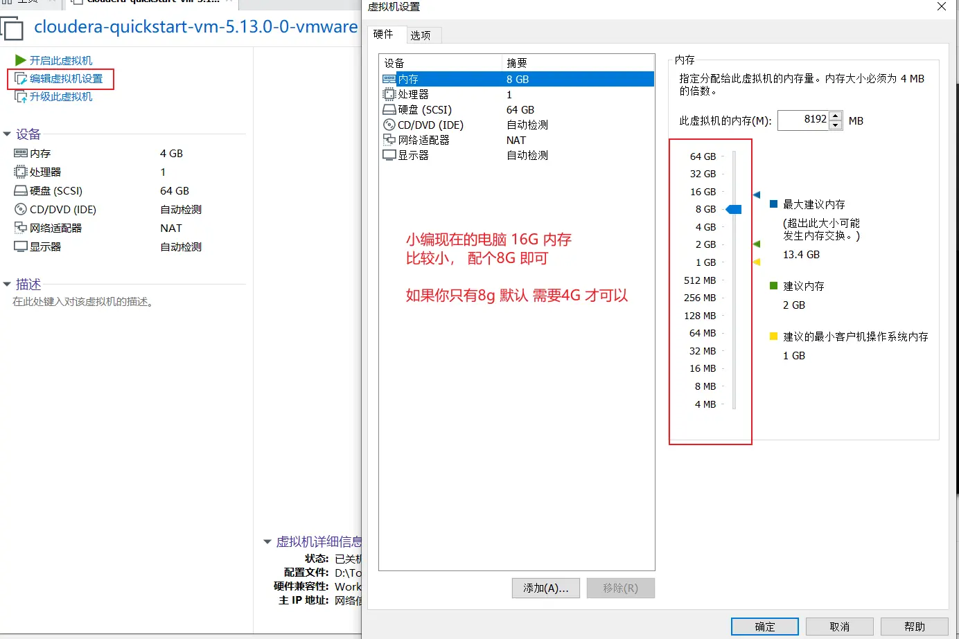Click 4 GB memory value in main window
This screenshot has width=959, height=639.
coord(171,153)
